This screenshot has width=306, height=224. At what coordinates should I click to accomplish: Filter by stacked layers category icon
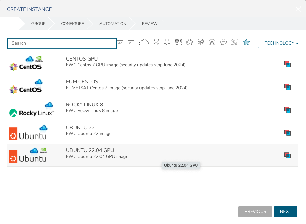click(212, 42)
